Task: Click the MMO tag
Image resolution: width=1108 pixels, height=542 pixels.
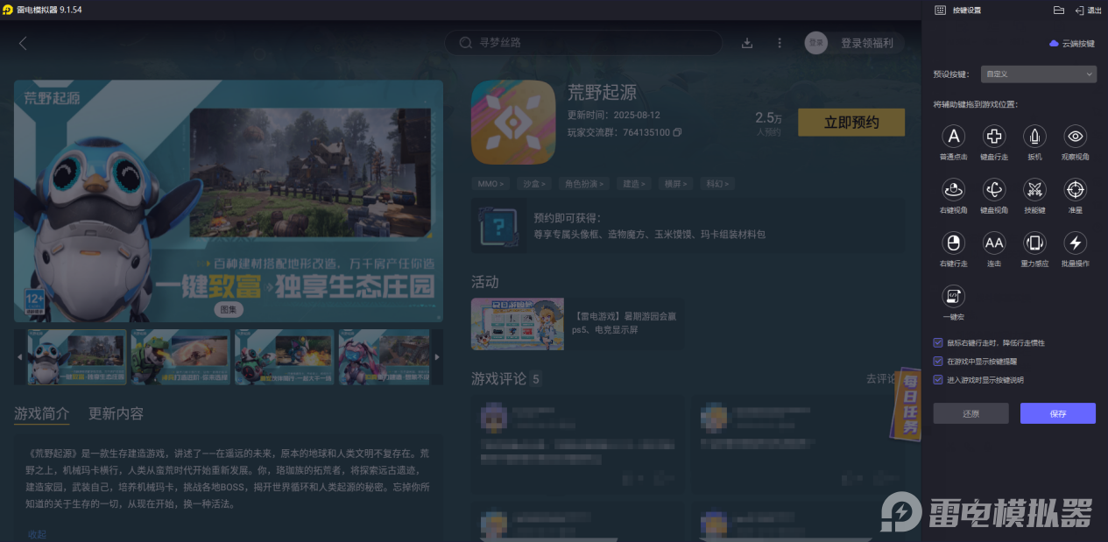Action: point(490,184)
